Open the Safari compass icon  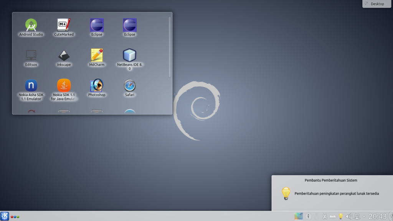[x=130, y=85]
